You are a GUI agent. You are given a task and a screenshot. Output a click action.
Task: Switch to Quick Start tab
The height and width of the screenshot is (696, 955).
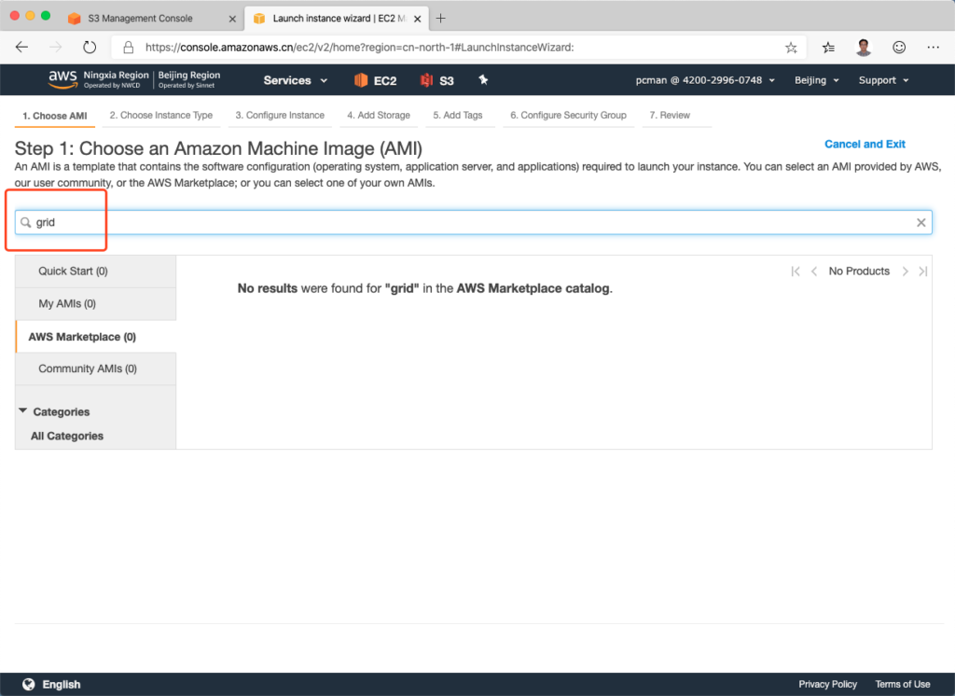tap(73, 271)
